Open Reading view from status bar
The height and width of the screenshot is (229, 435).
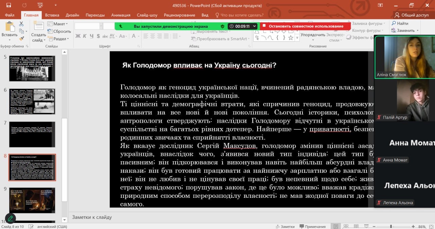click(x=356, y=226)
